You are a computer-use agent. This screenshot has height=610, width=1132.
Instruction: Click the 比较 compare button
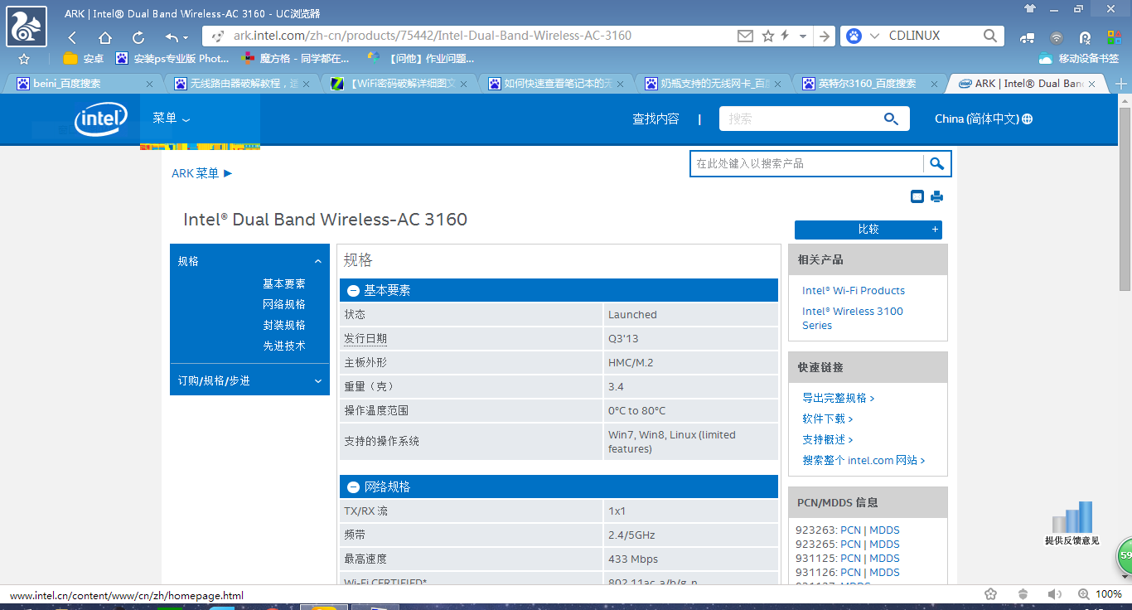point(868,230)
